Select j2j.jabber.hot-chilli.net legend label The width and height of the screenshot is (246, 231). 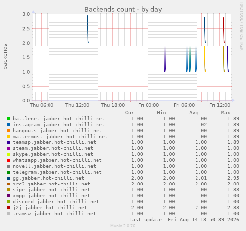50,208
